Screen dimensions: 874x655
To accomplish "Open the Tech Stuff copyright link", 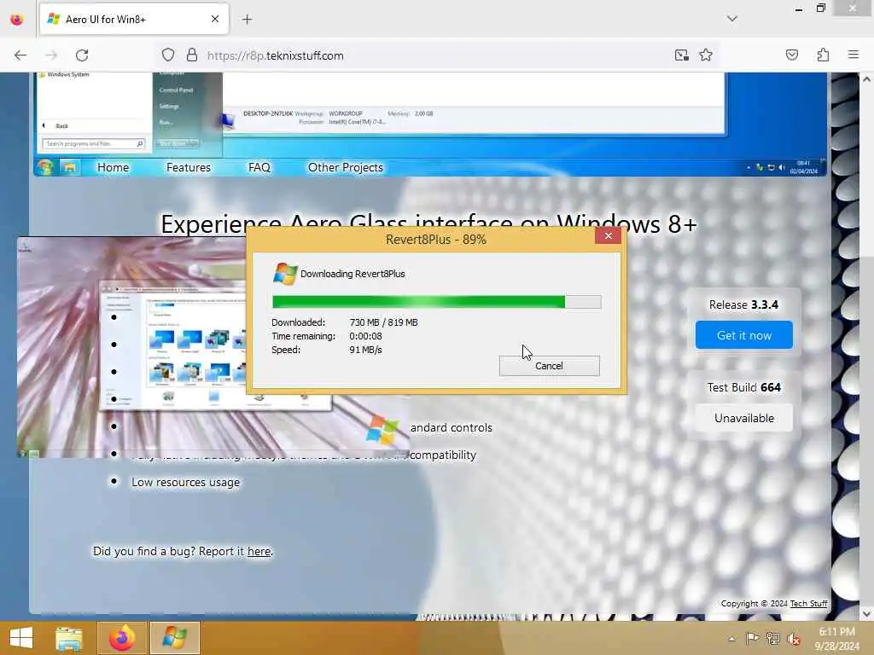I will pos(809,604).
